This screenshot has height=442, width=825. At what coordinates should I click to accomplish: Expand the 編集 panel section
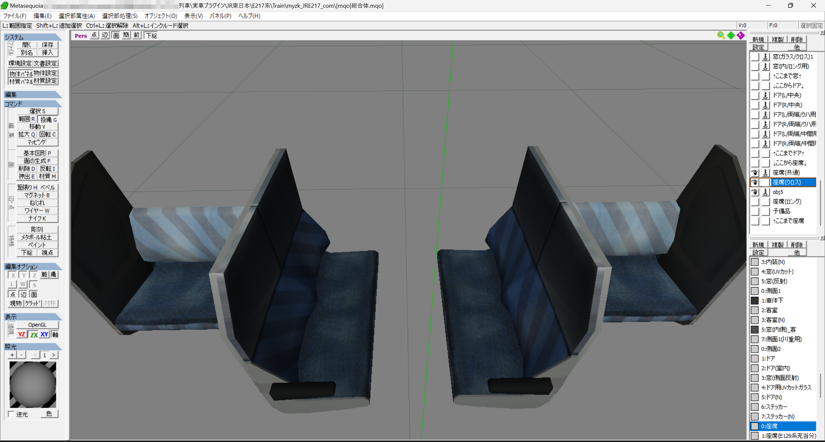(33, 95)
